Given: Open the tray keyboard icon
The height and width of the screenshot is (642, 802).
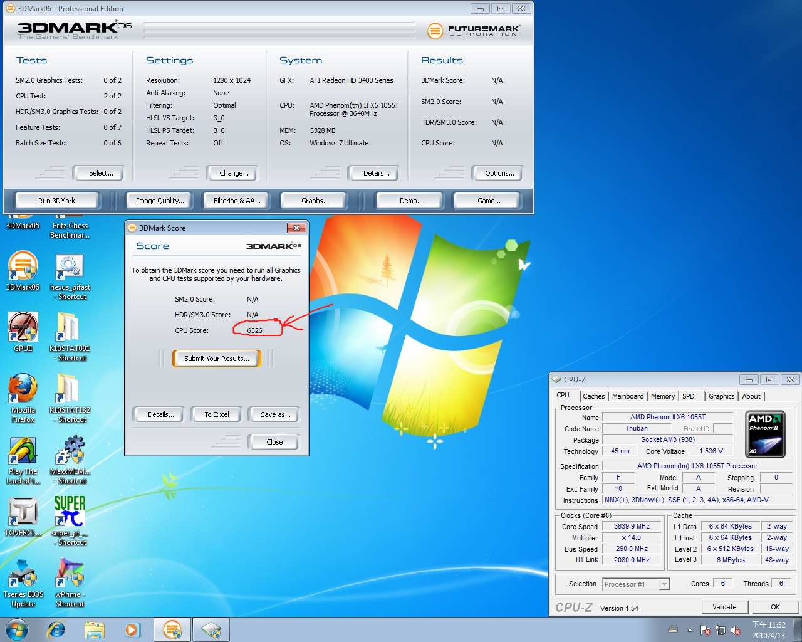Looking at the screenshot, I should (x=673, y=630).
